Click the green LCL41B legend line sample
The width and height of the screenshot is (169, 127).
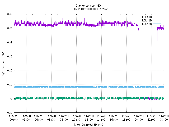point(157,20)
